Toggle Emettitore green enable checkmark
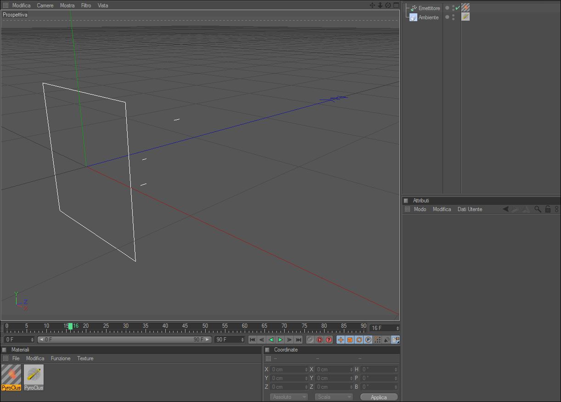Image resolution: width=561 pixels, height=402 pixels. tap(457, 8)
